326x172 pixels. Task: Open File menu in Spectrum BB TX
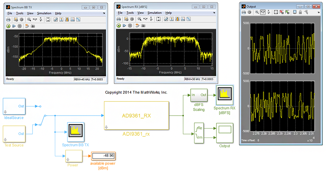(x=10, y=13)
